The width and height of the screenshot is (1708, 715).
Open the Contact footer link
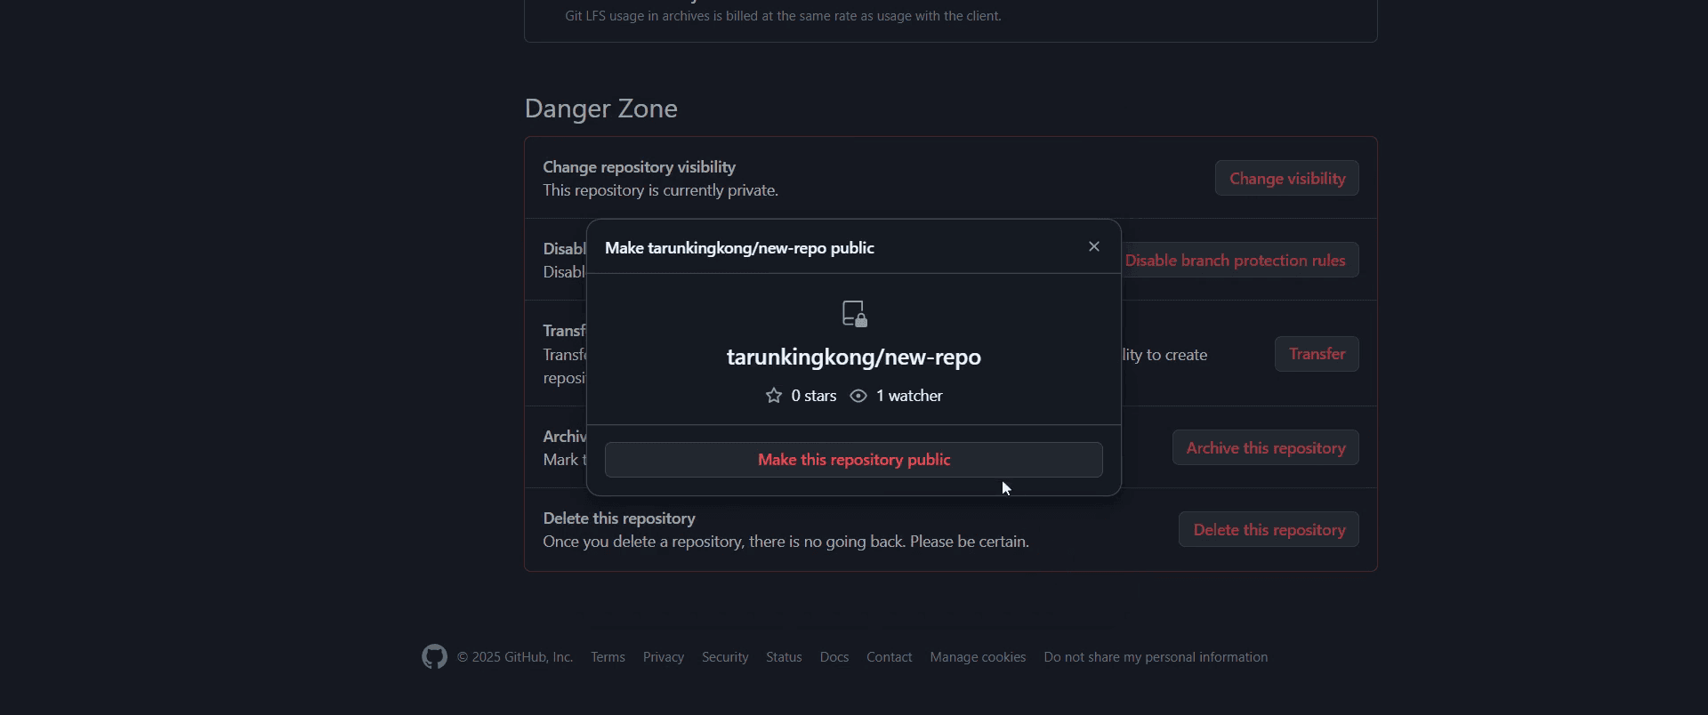[x=890, y=657]
